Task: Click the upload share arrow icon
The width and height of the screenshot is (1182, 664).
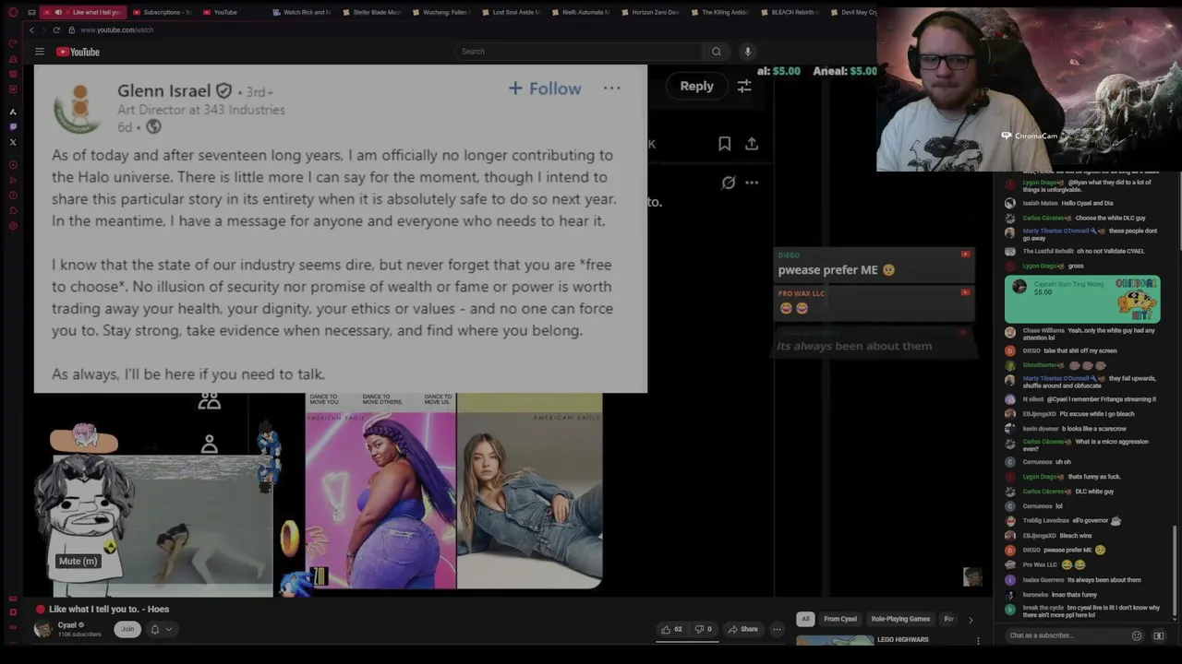Action: tap(752, 143)
